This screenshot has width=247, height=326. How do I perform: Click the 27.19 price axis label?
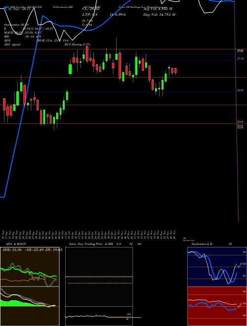(x=241, y=59)
